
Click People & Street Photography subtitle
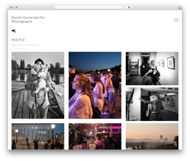point(25,45)
